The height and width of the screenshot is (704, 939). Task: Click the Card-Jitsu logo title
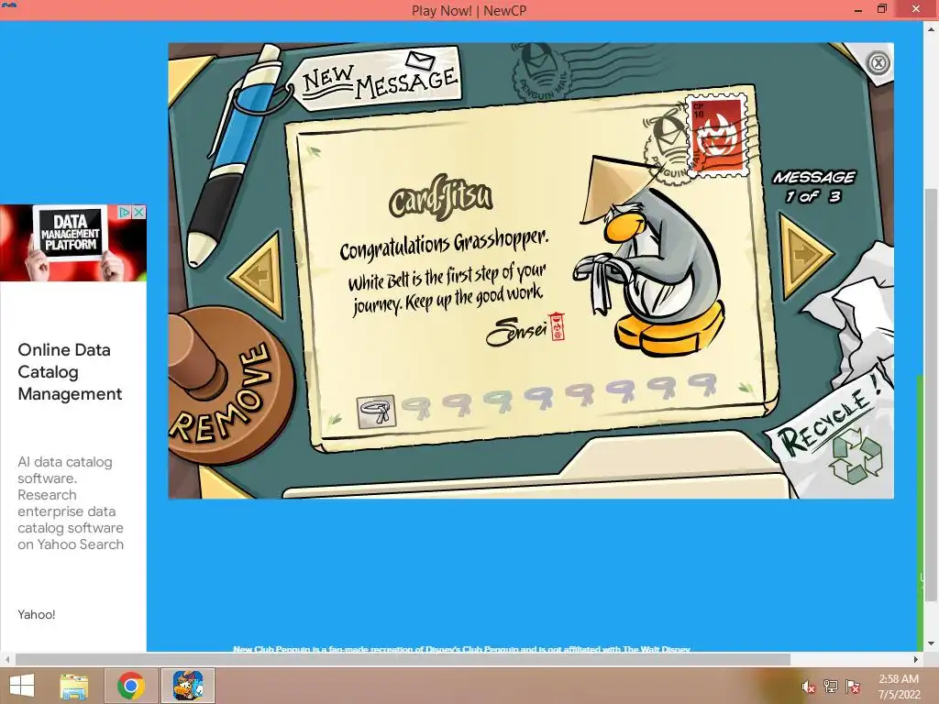click(x=440, y=198)
